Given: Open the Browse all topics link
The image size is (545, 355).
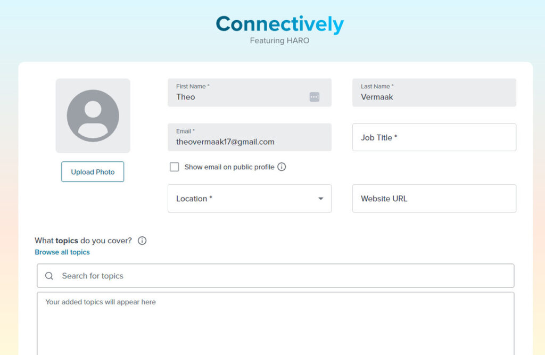Looking at the screenshot, I should [62, 252].
